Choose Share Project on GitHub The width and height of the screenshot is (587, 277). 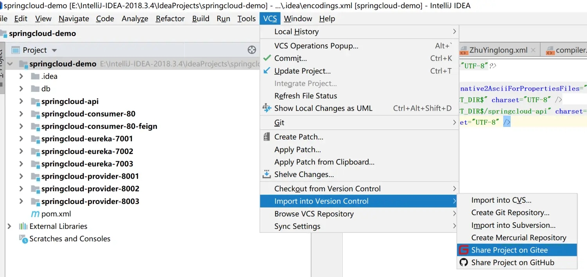click(x=517, y=263)
